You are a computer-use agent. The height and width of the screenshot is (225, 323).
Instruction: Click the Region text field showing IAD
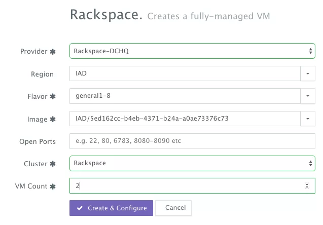point(185,73)
